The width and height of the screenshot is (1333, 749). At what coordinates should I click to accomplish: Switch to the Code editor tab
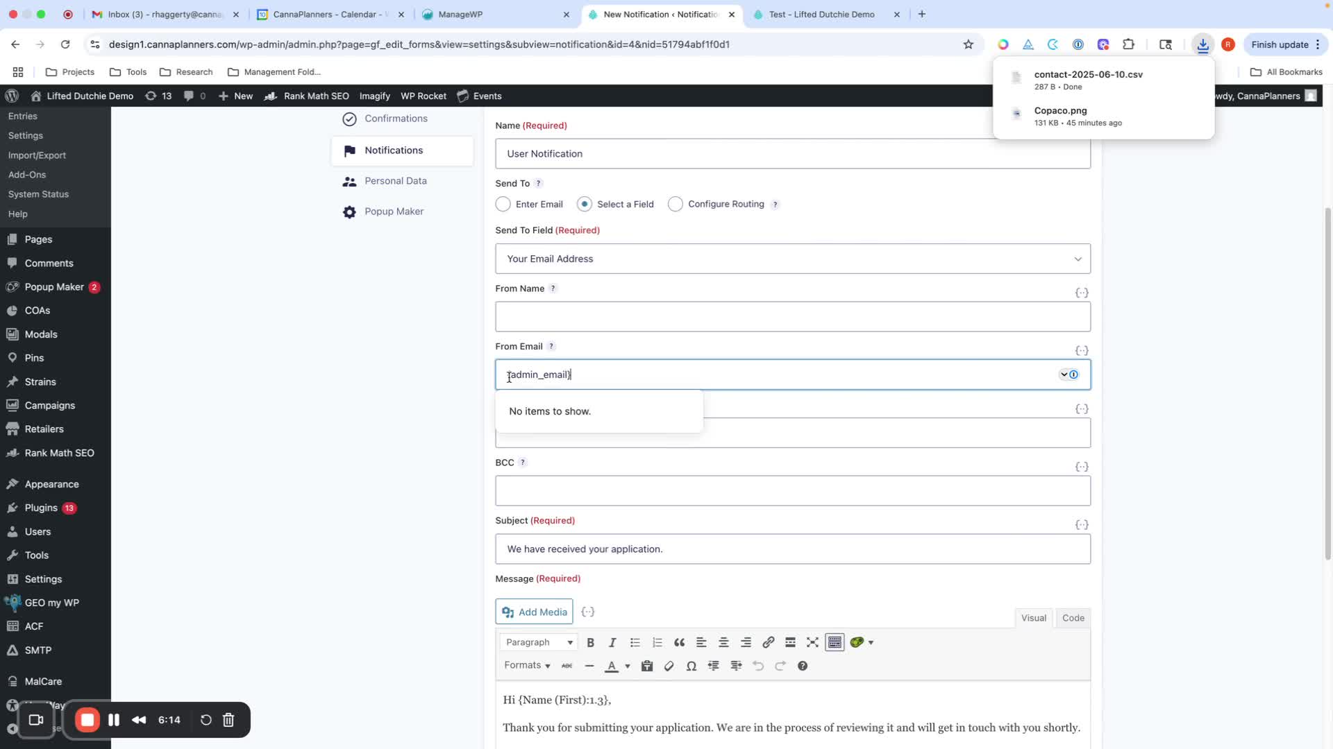pos(1073,619)
